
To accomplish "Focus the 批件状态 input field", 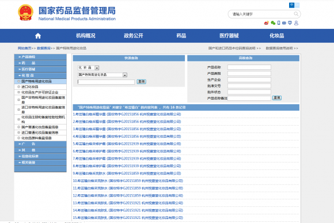I will (249, 92).
